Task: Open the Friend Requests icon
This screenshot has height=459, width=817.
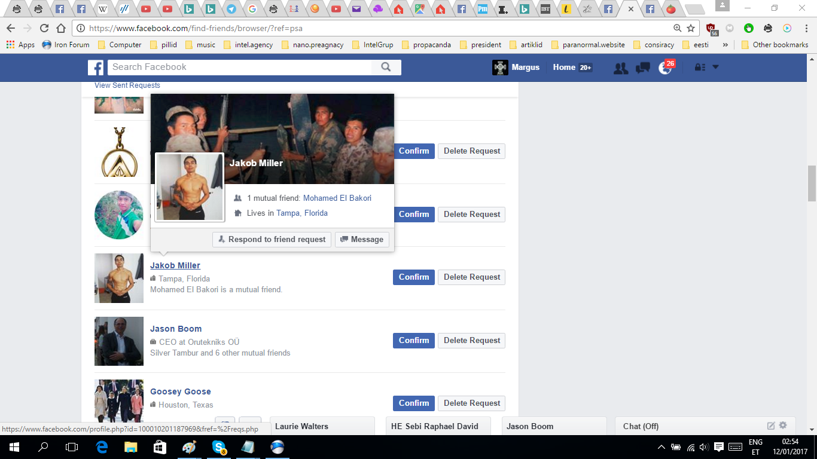Action: tap(621, 68)
